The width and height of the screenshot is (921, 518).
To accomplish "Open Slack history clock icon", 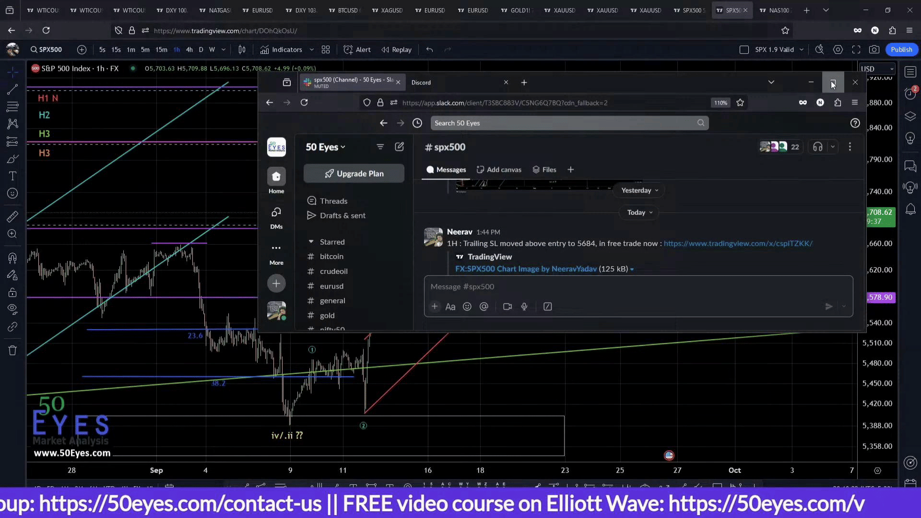I will coord(417,123).
